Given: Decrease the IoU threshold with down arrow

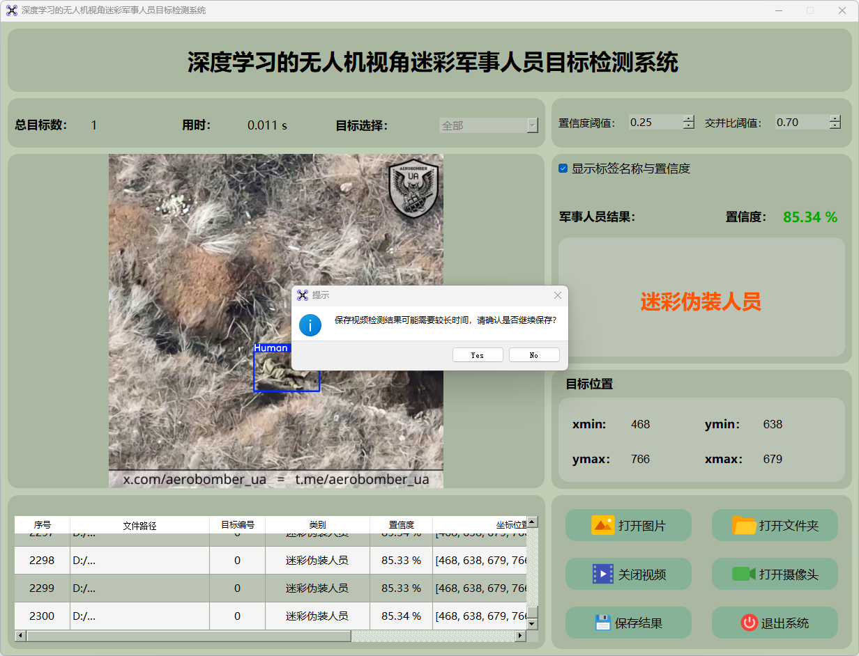Looking at the screenshot, I should (835, 126).
